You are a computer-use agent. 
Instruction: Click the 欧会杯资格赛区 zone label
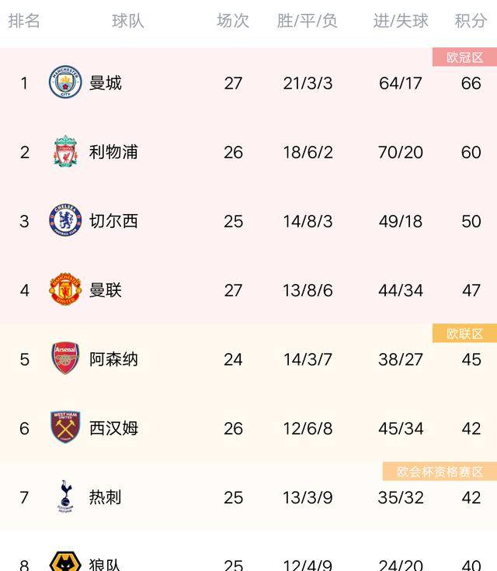(x=440, y=472)
